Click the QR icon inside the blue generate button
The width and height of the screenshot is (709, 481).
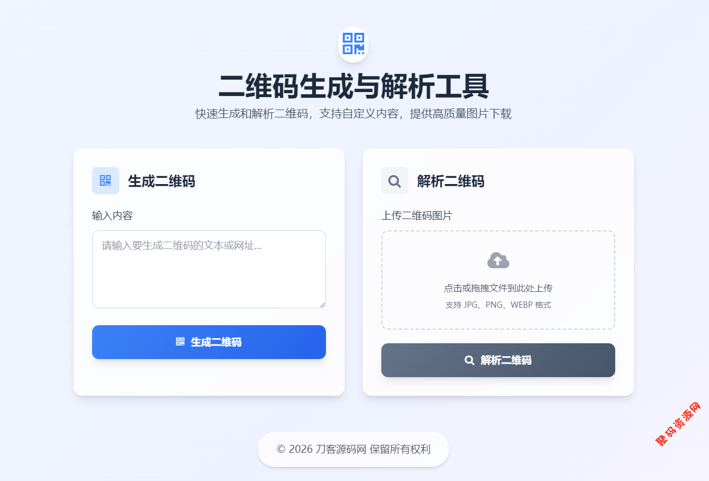point(180,342)
